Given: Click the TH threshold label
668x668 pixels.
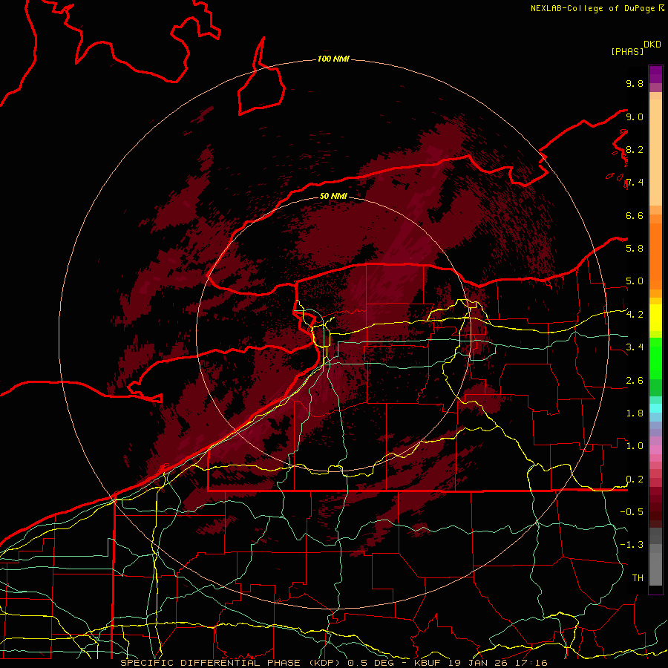Looking at the screenshot, I should click(638, 578).
